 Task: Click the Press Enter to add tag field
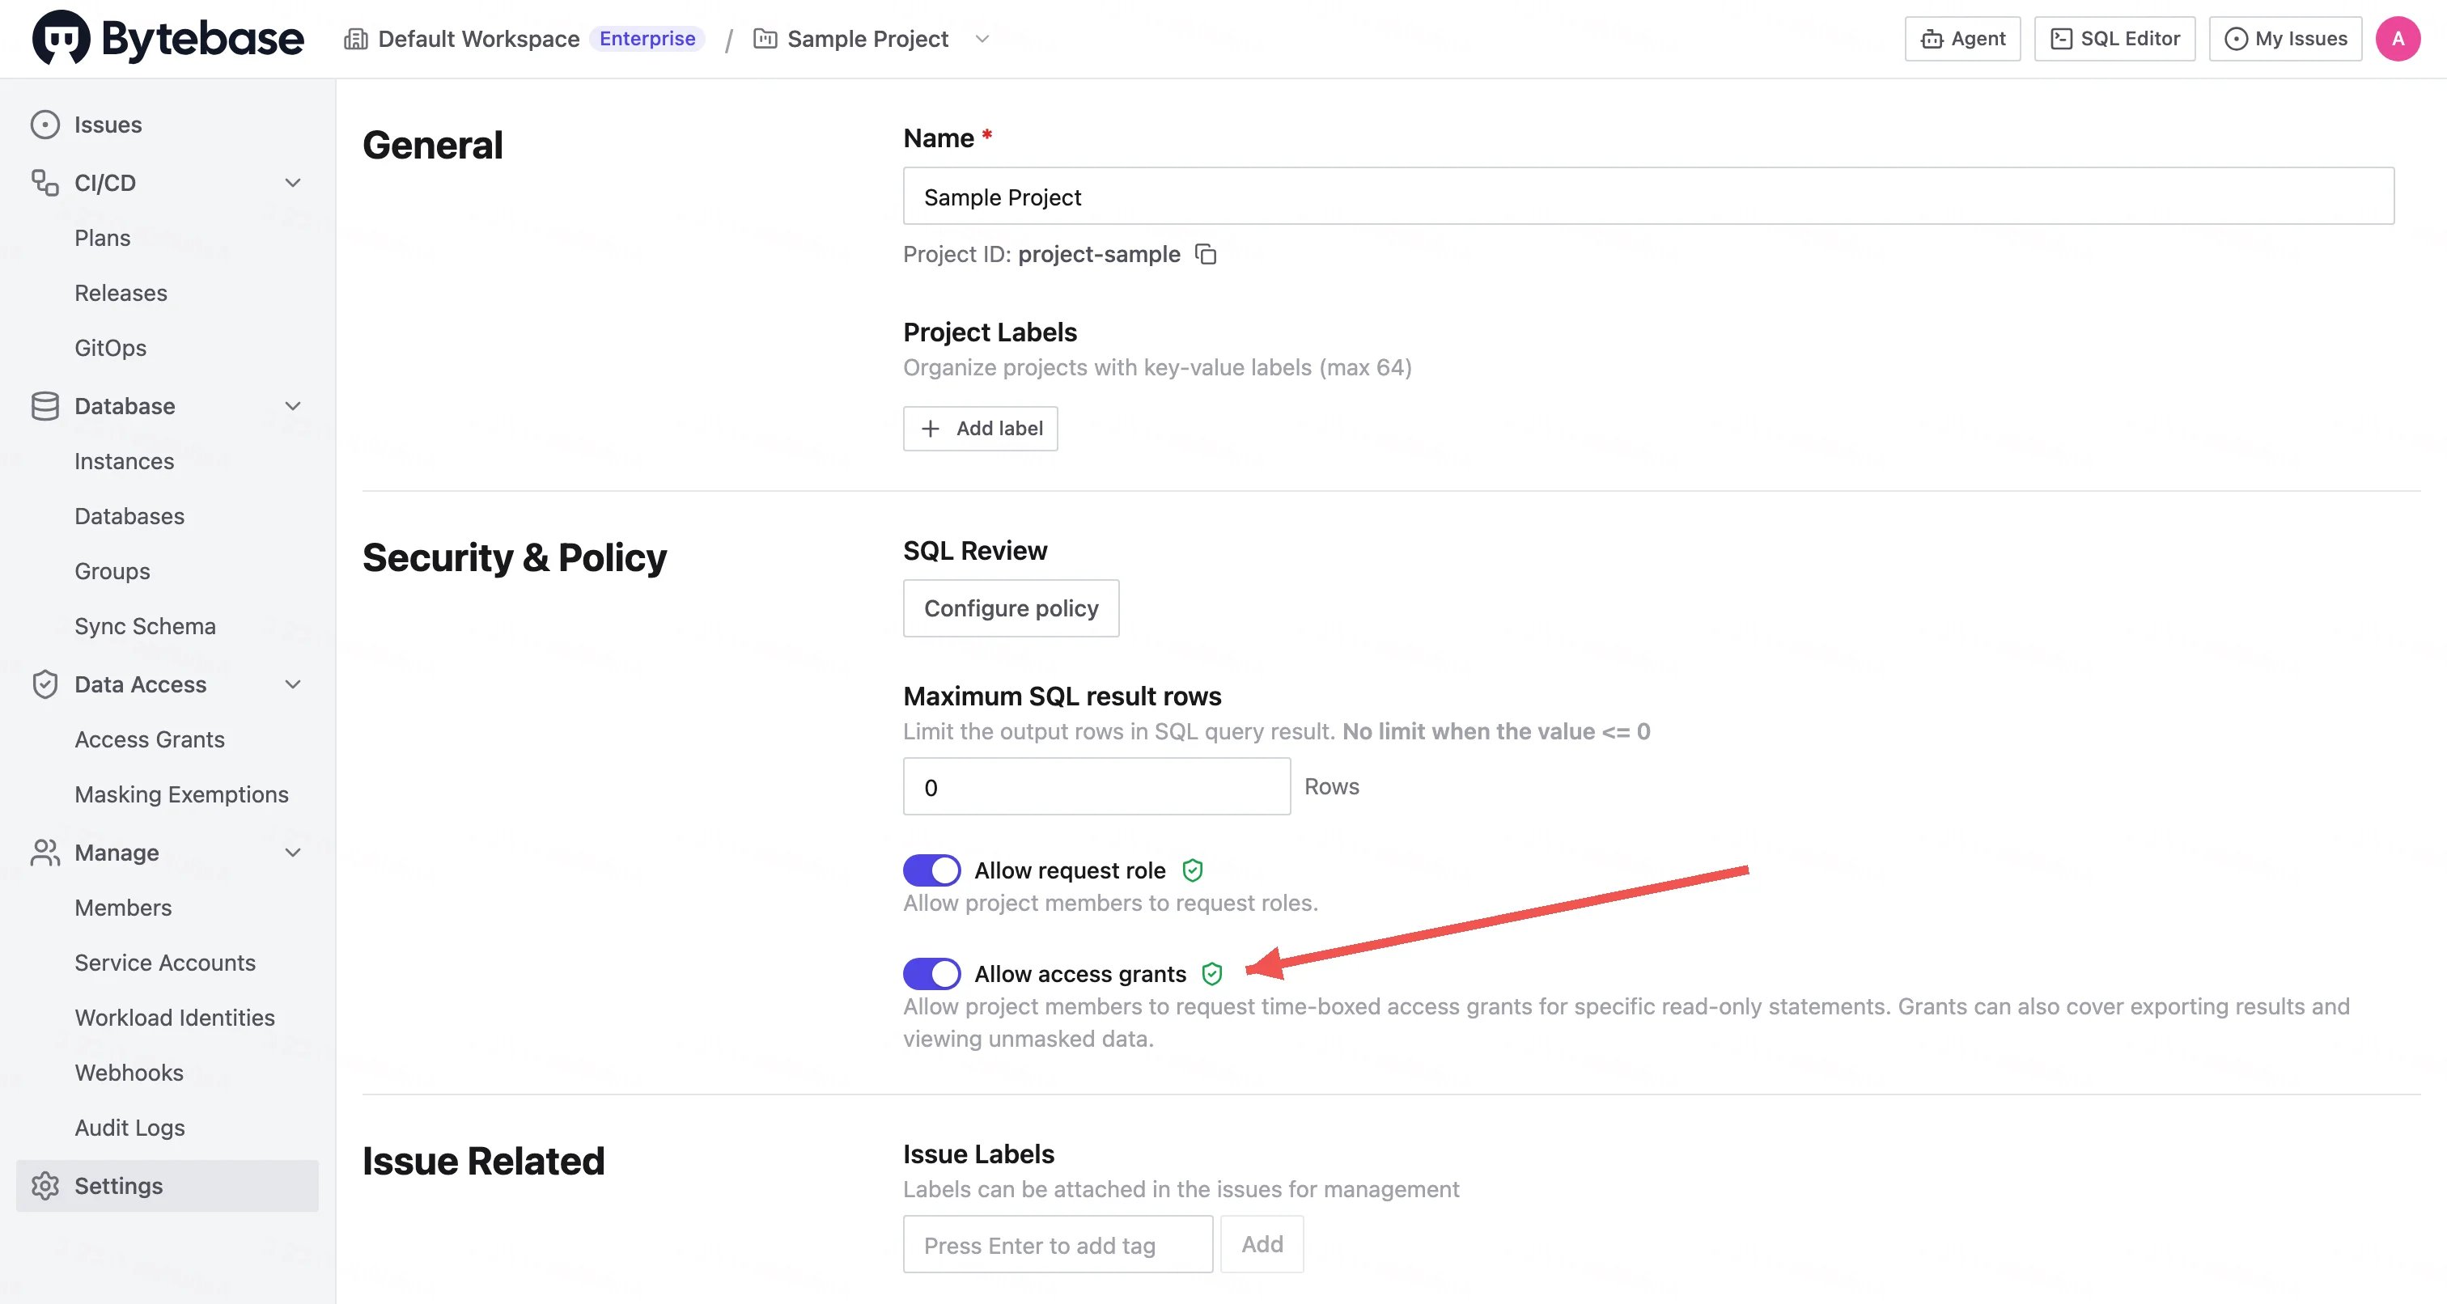click(1058, 1244)
